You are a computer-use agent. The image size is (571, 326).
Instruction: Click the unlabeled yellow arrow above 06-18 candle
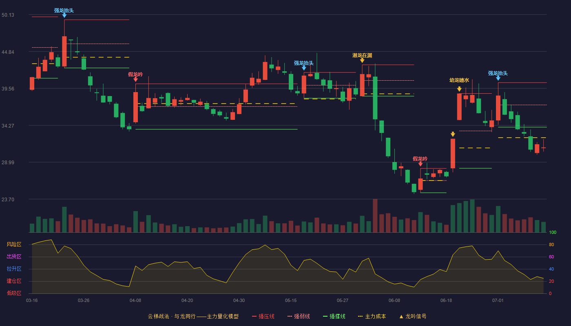[453, 134]
